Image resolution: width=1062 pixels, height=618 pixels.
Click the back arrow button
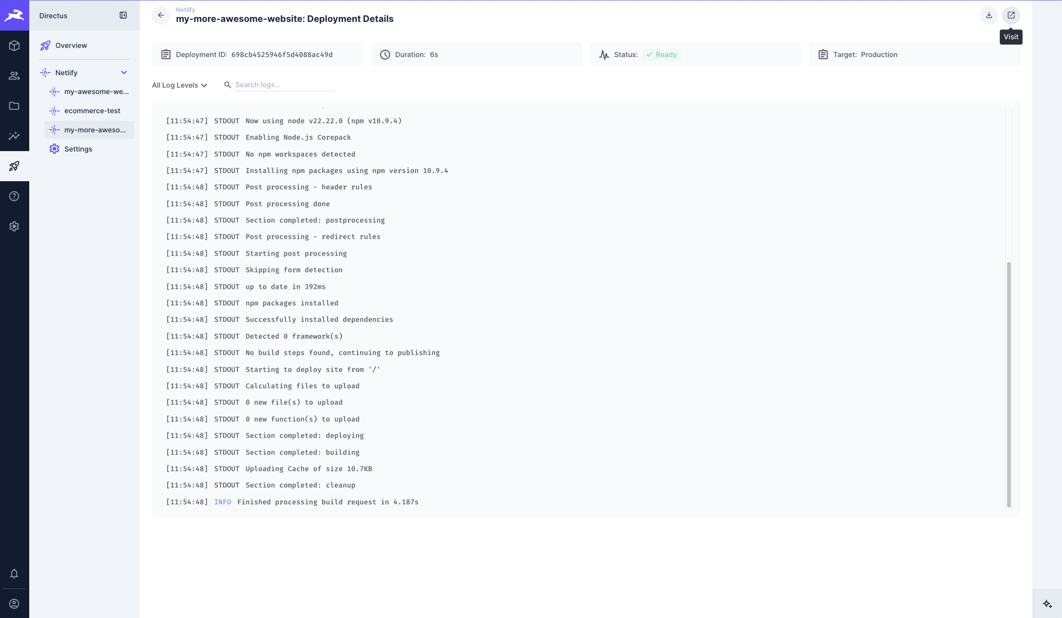click(x=161, y=15)
